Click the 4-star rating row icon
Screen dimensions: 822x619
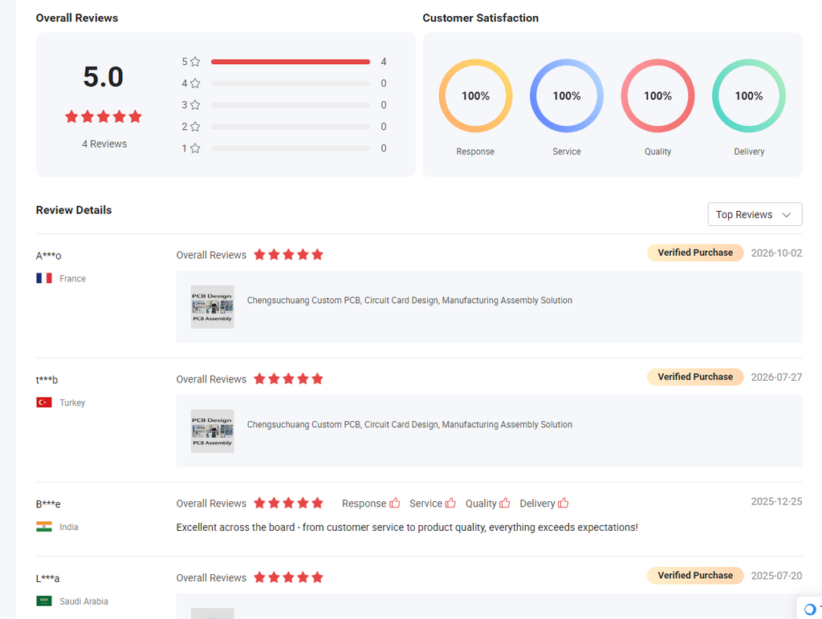(195, 83)
